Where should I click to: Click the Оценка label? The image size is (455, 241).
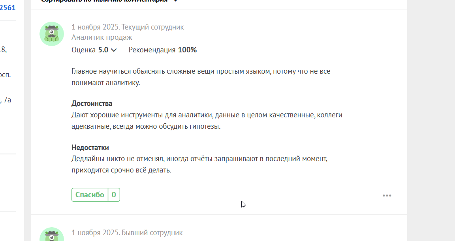[x=83, y=50]
